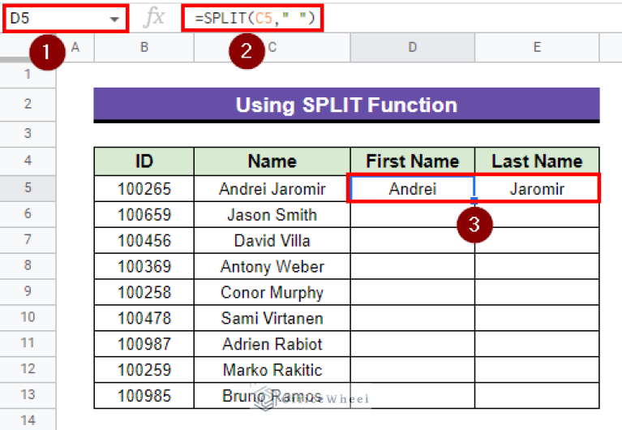Select the empty First Name cell for David Villa
Image resolution: width=622 pixels, height=430 pixels.
coord(412,241)
